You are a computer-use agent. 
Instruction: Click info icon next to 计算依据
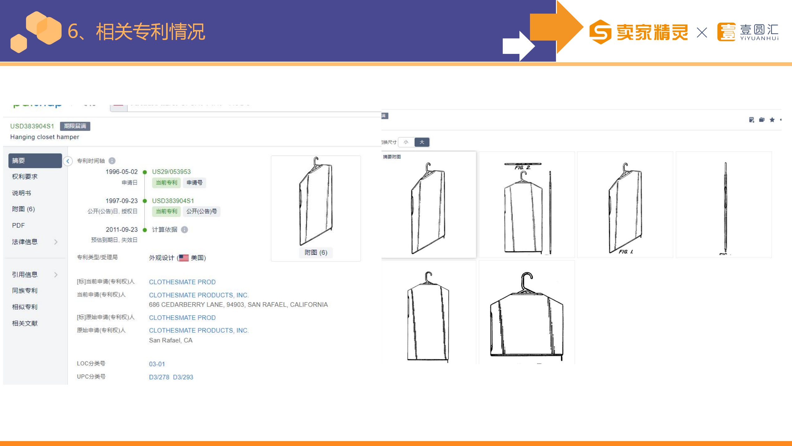[184, 230]
